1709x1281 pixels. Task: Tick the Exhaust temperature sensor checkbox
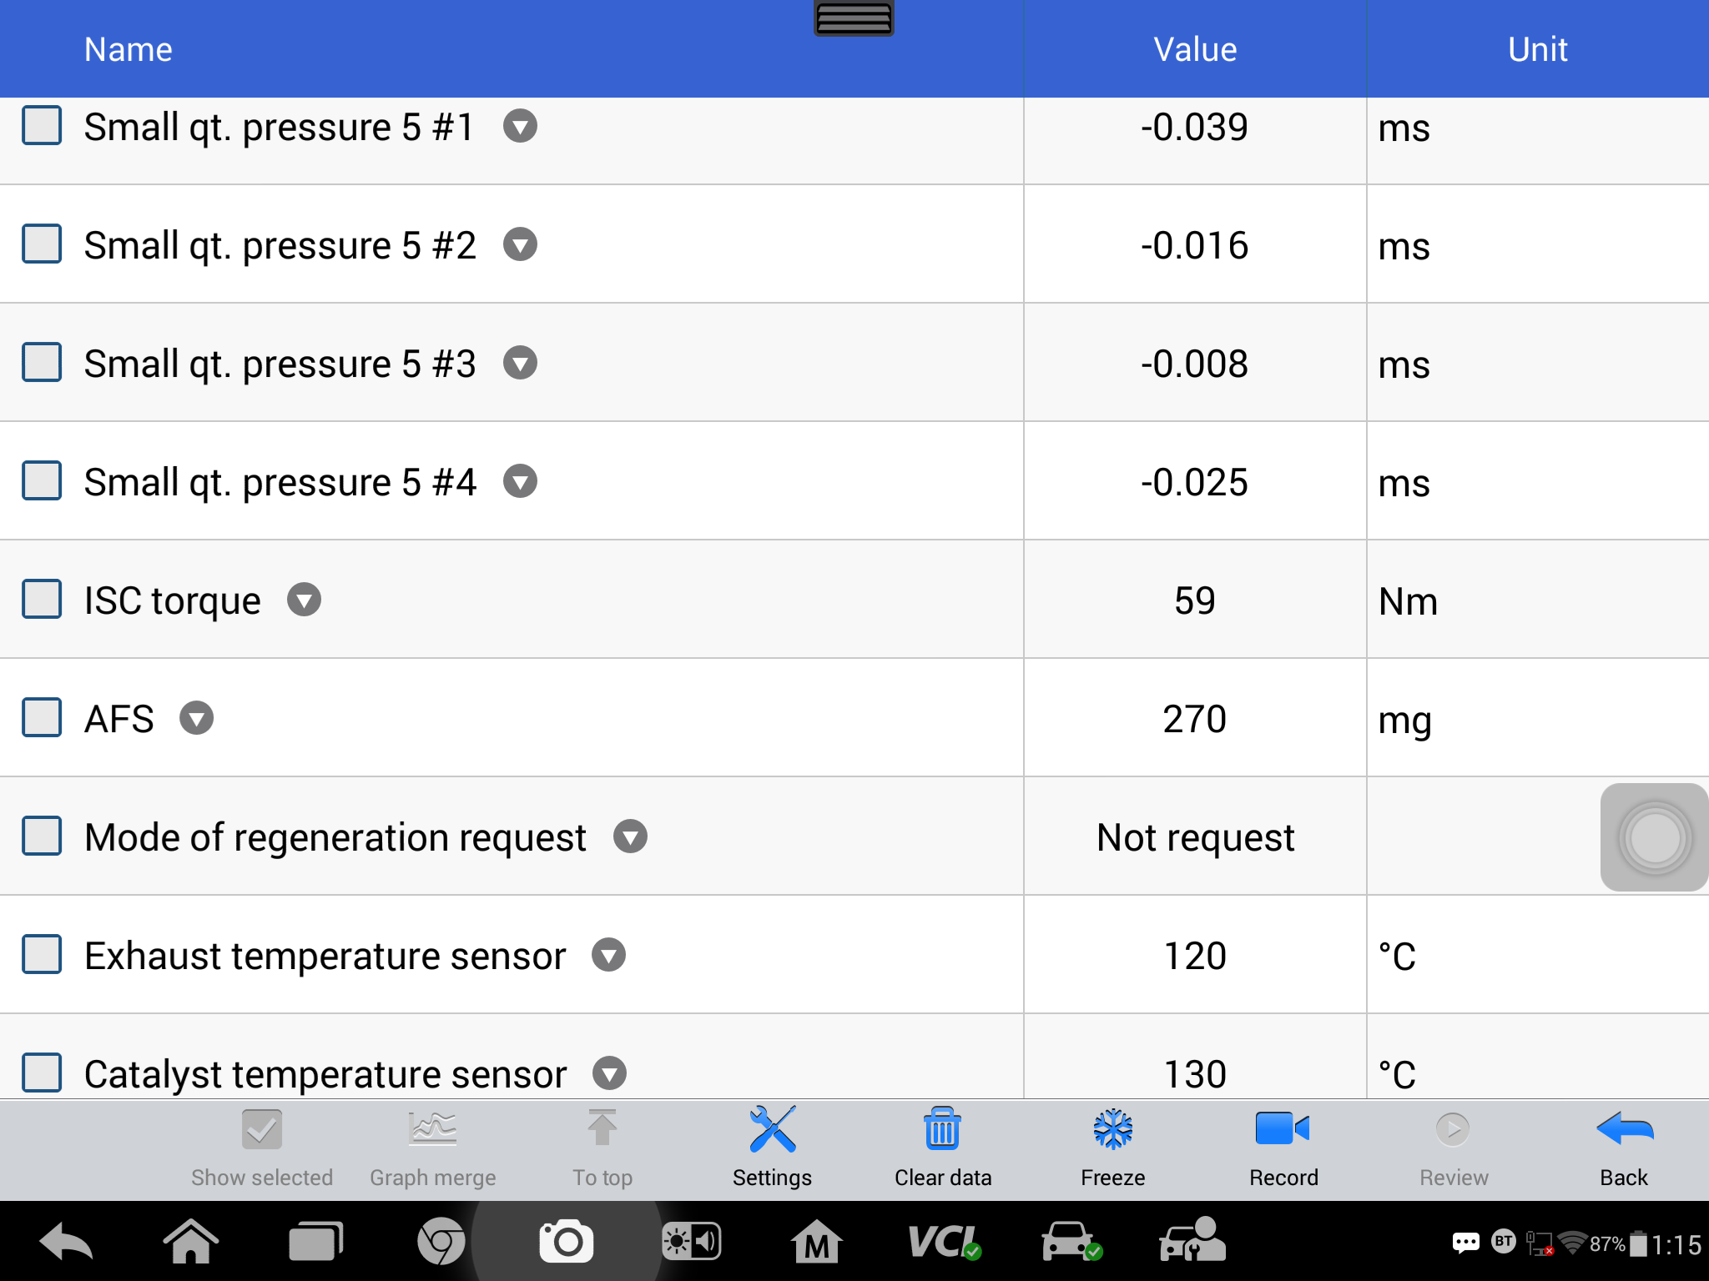click(42, 955)
